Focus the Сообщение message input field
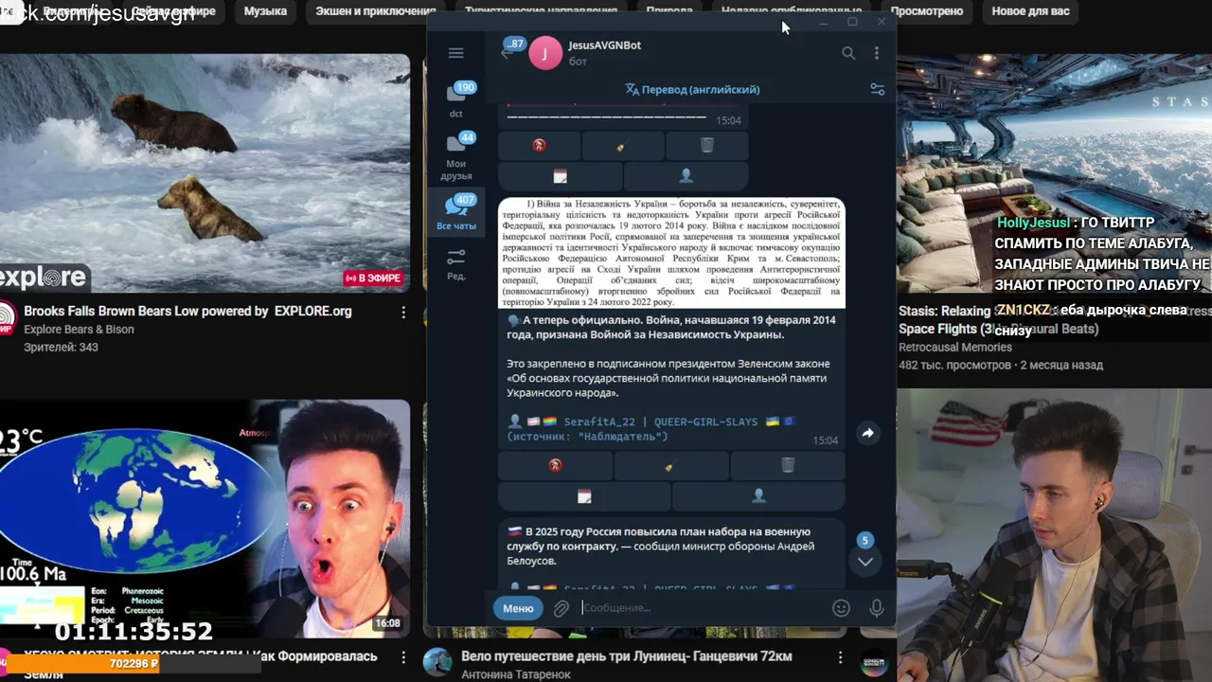Screen dimensions: 1212x682 pyautogui.click(x=701, y=608)
